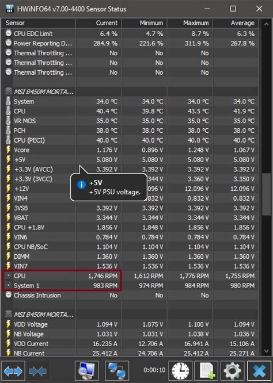
Task: Select the VIN6 row
Action: (130, 237)
